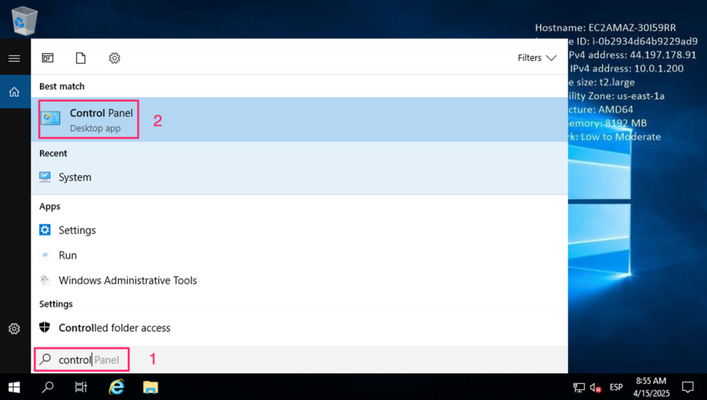Click the Windows Start button

(14, 387)
